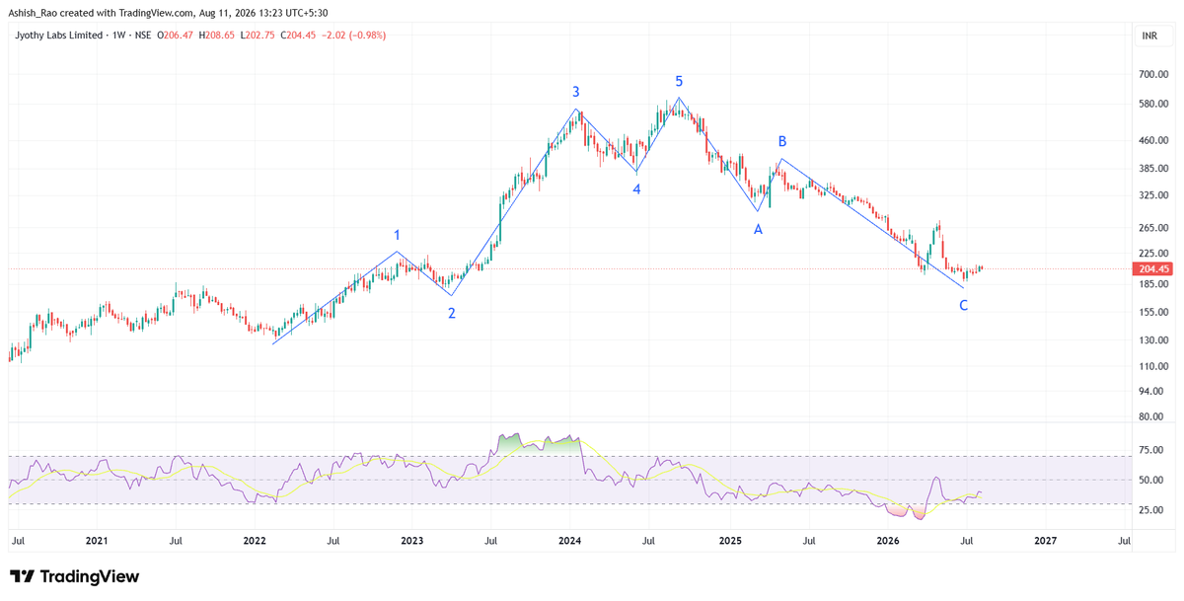Select Elliott wave label 2

pos(452,314)
